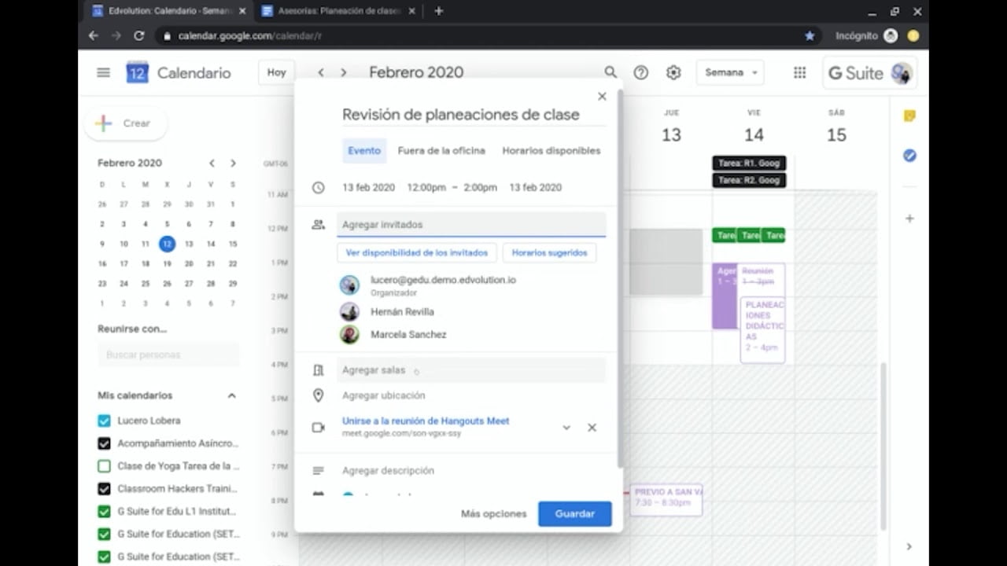Click the Incógnito profile icon
1007x566 pixels.
pos(891,35)
